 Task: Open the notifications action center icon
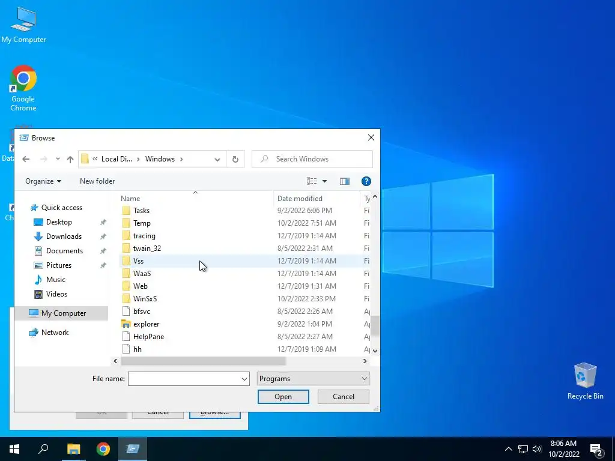pyautogui.click(x=596, y=449)
